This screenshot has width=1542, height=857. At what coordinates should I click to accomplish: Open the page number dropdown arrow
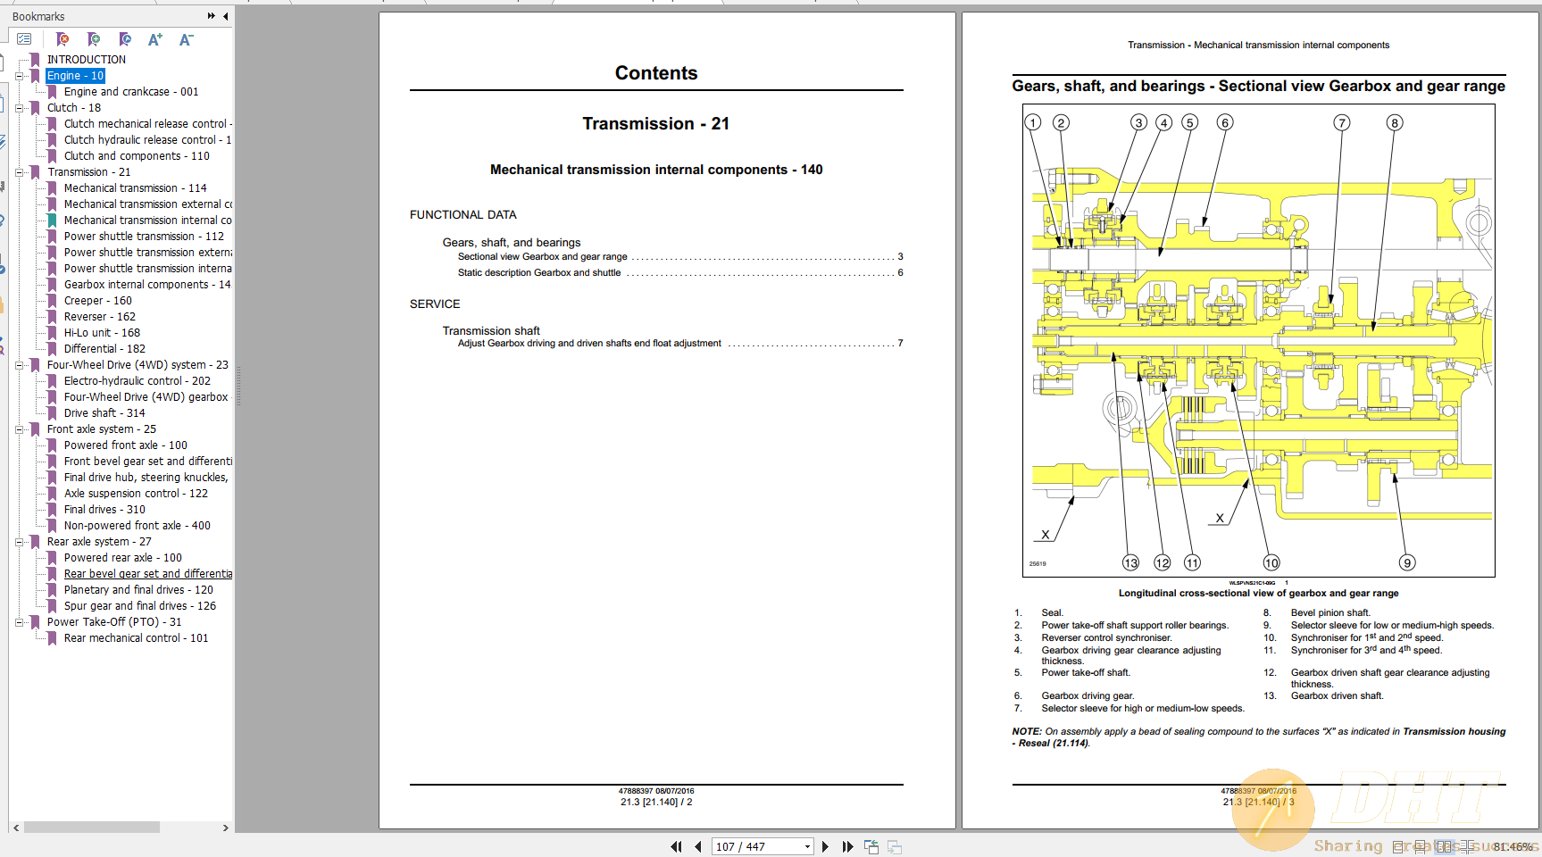807,845
